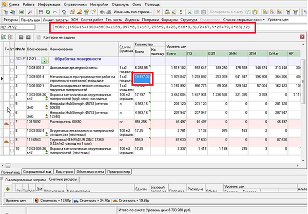The image size is (308, 214).
Task: Click the machine icon beside Стоимость 34,70р
Action: point(76,201)
